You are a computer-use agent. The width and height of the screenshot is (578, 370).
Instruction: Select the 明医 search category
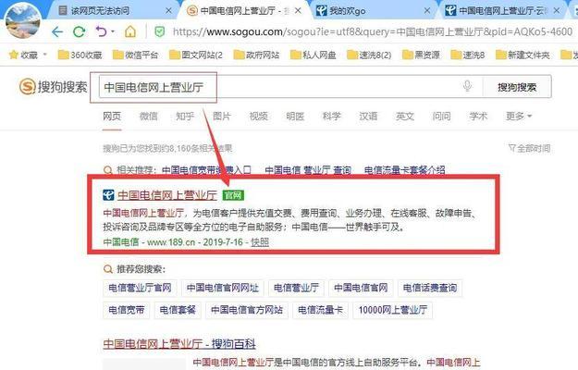click(x=295, y=117)
